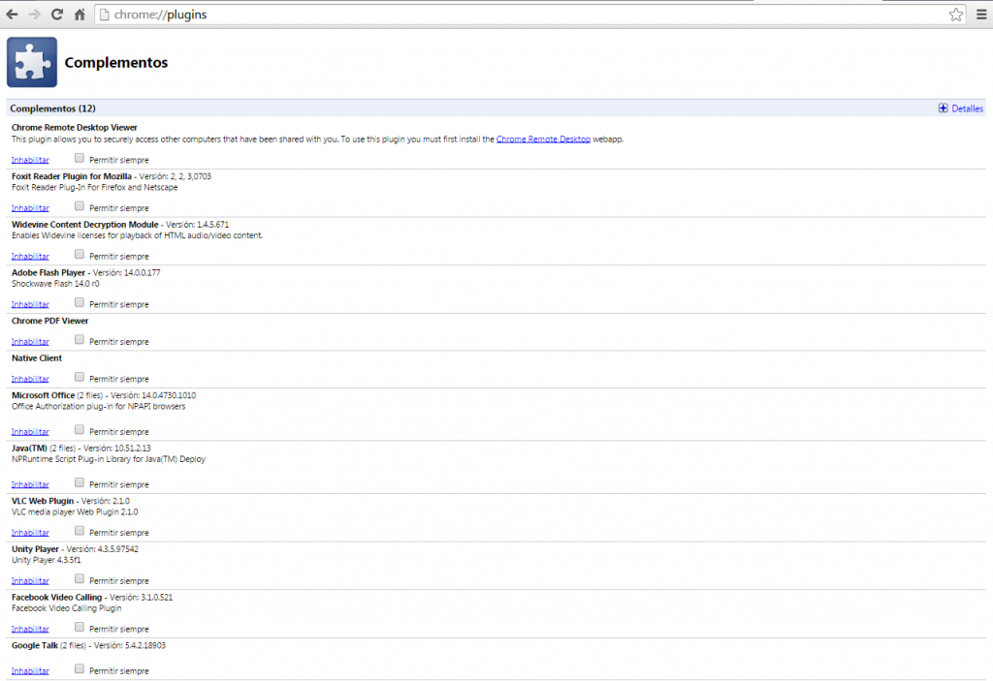This screenshot has width=993, height=681.
Task: Click the Complementos puzzle piece icon
Action: click(31, 61)
